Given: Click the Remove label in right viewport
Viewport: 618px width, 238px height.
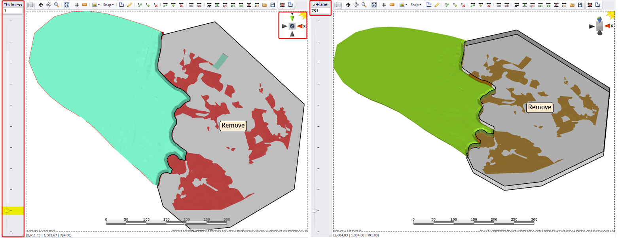Looking at the screenshot, I should click(539, 107).
